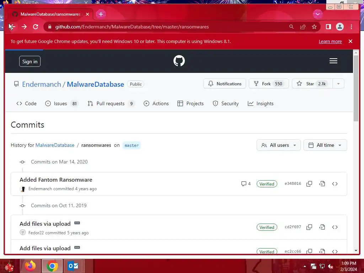This screenshot has height=273, width=364.
Task: Open the All time date filter
Action: tap(325, 145)
